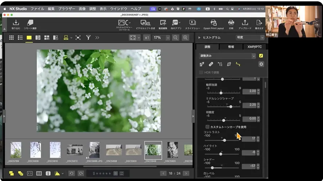Screen dimensions: 323x181
Task: Open the fit-to-screen mode dropdown arrow
Action: [x=139, y=37]
